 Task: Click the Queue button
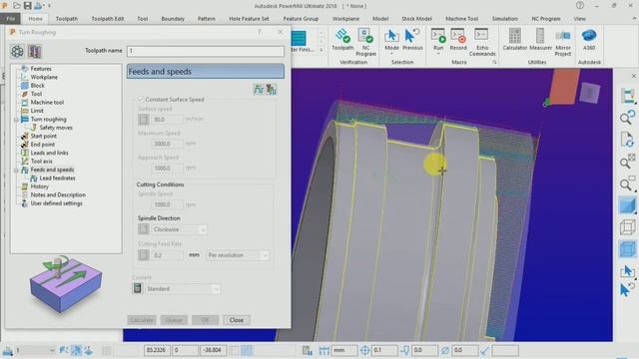pyautogui.click(x=174, y=320)
